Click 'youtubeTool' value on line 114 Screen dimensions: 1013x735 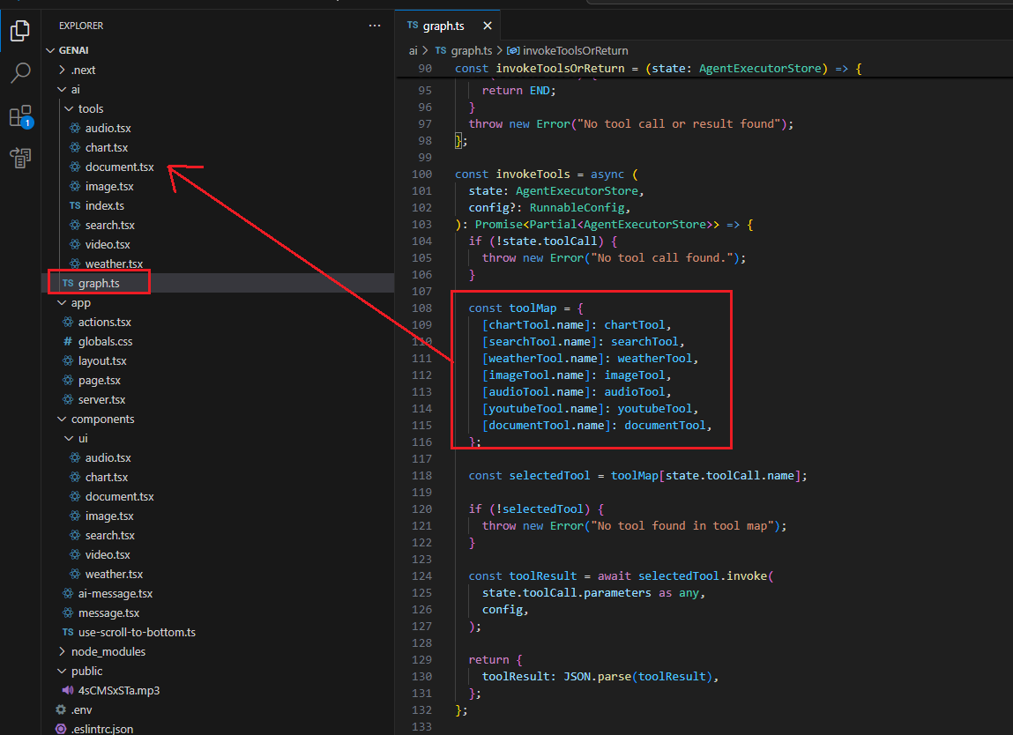[654, 408]
